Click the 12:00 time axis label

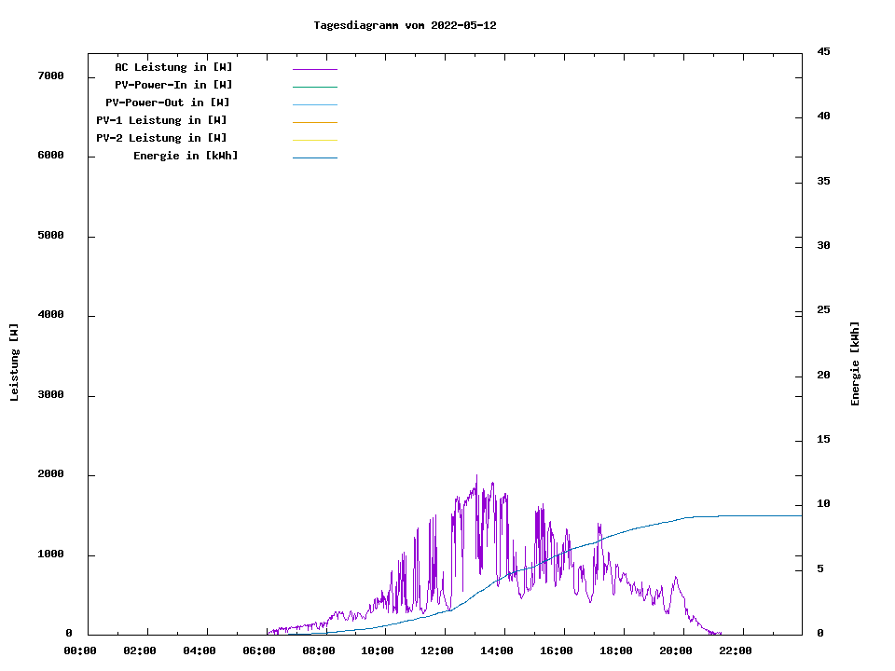coord(437,650)
